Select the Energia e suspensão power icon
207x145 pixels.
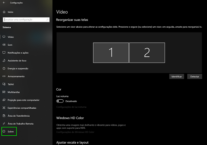click(4, 69)
